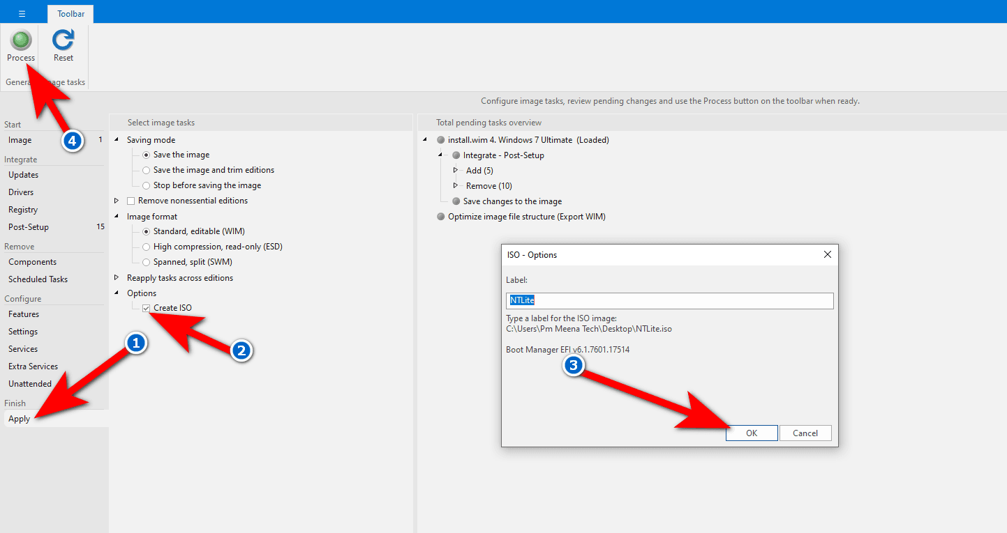
Task: Click Total pending tasks overview header
Action: [488, 123]
